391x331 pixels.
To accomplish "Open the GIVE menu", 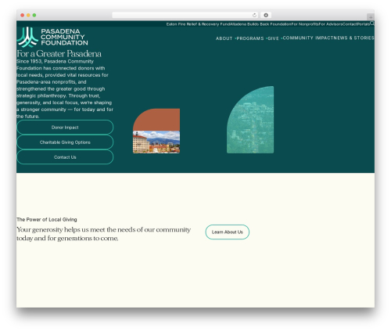I will [x=273, y=38].
